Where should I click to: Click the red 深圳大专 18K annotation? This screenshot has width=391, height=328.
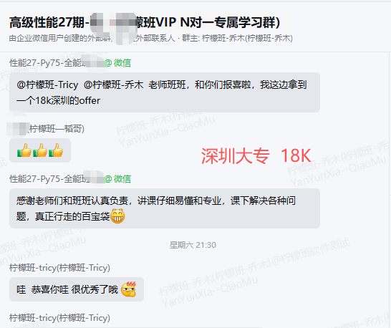point(256,156)
